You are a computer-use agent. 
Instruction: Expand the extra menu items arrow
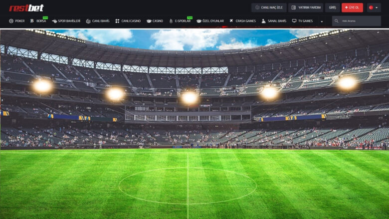[x=322, y=21]
